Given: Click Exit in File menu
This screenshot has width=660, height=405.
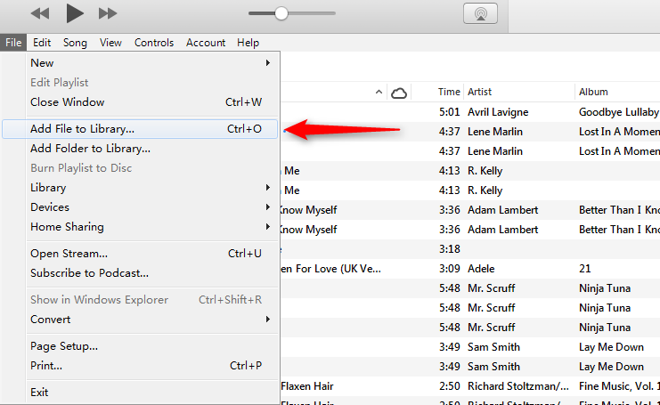Looking at the screenshot, I should pyautogui.click(x=151, y=393).
